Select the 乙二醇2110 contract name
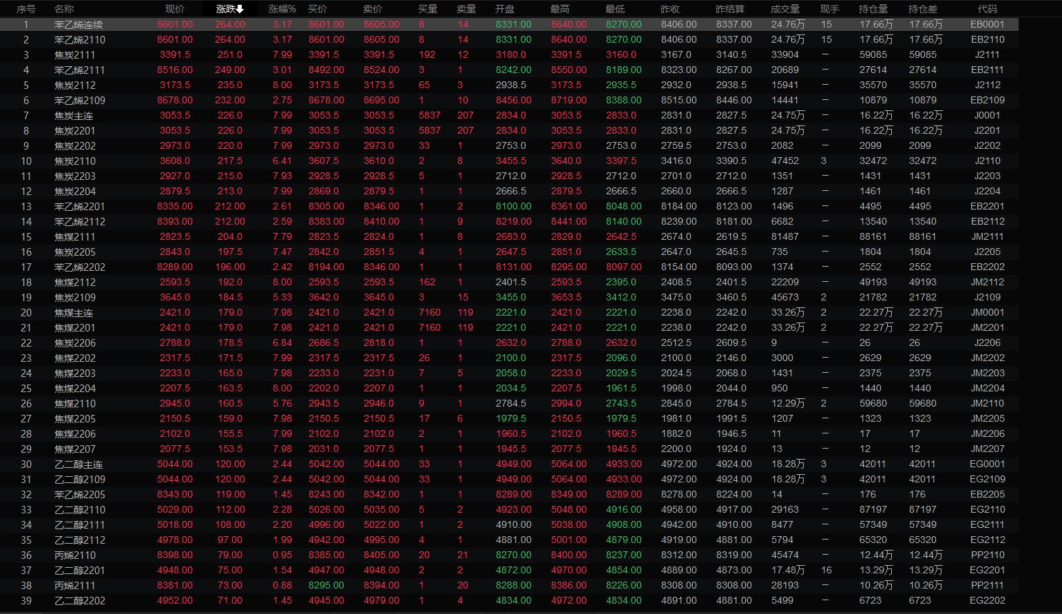 80,510
